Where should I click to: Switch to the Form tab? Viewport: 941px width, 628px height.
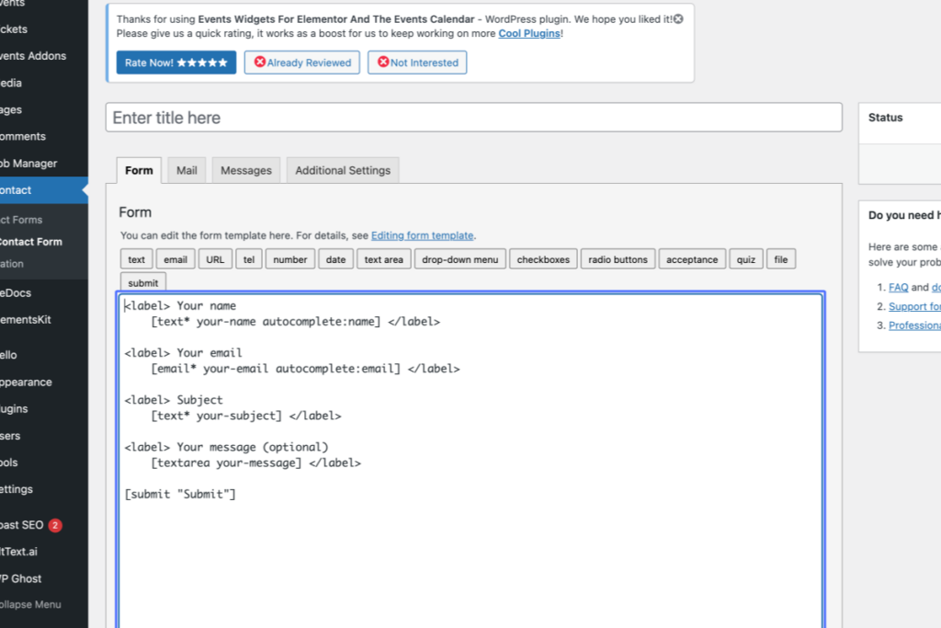click(x=139, y=170)
